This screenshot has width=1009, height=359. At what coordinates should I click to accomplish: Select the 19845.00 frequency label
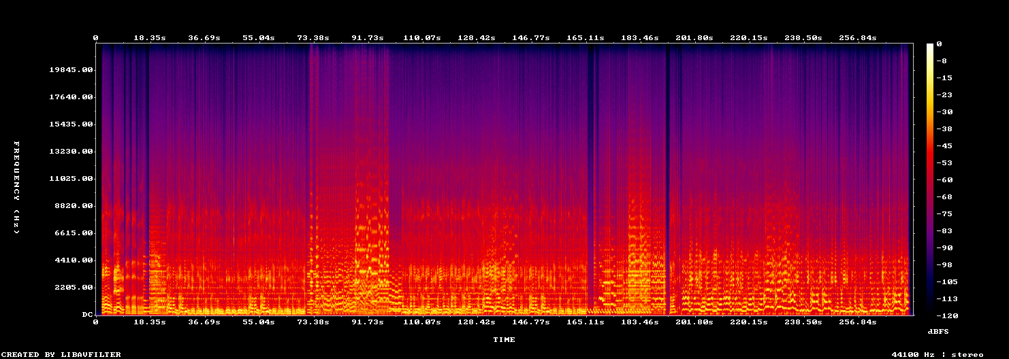coord(71,70)
